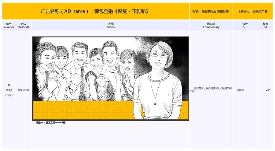This screenshot has width=275, height=151.
Task: Click the 方法 Methods column header
Action: click(x=23, y=25)
